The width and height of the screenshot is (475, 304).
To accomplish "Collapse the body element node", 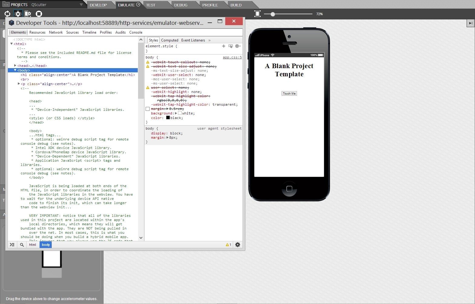I will pos(15,70).
